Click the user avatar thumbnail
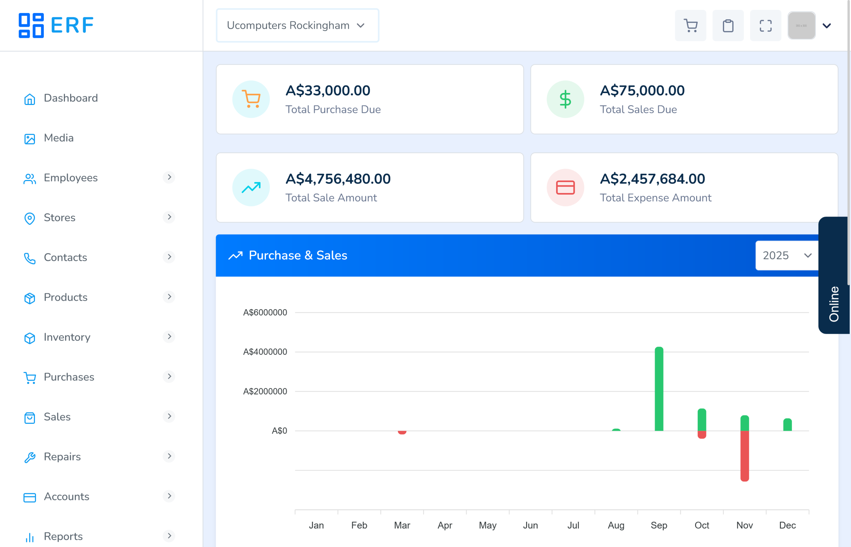851x547 pixels. point(801,26)
